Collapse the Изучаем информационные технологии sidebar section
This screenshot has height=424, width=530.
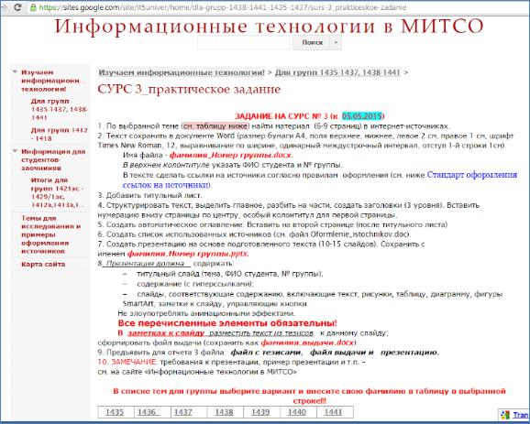tap(15, 72)
